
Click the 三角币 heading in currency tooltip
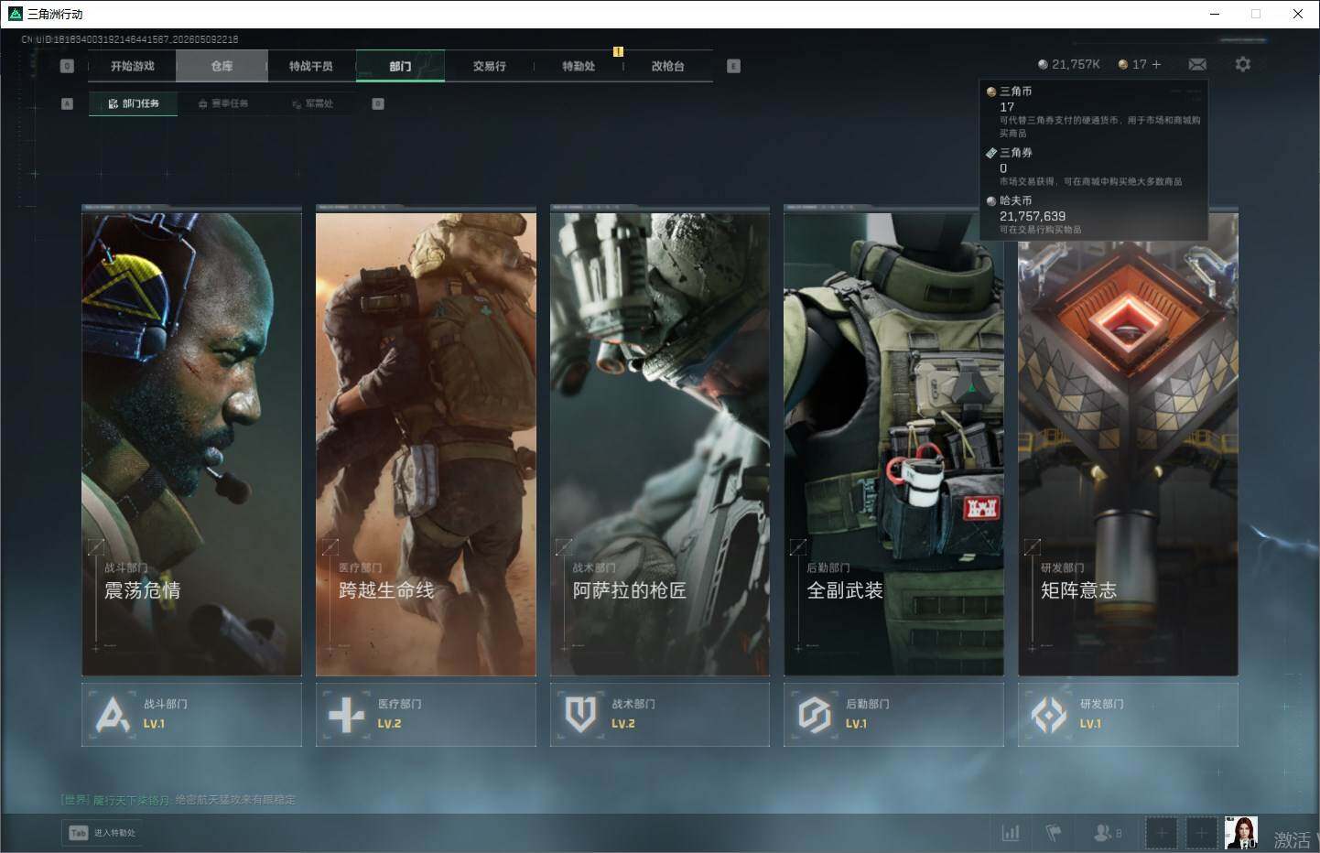1015,92
